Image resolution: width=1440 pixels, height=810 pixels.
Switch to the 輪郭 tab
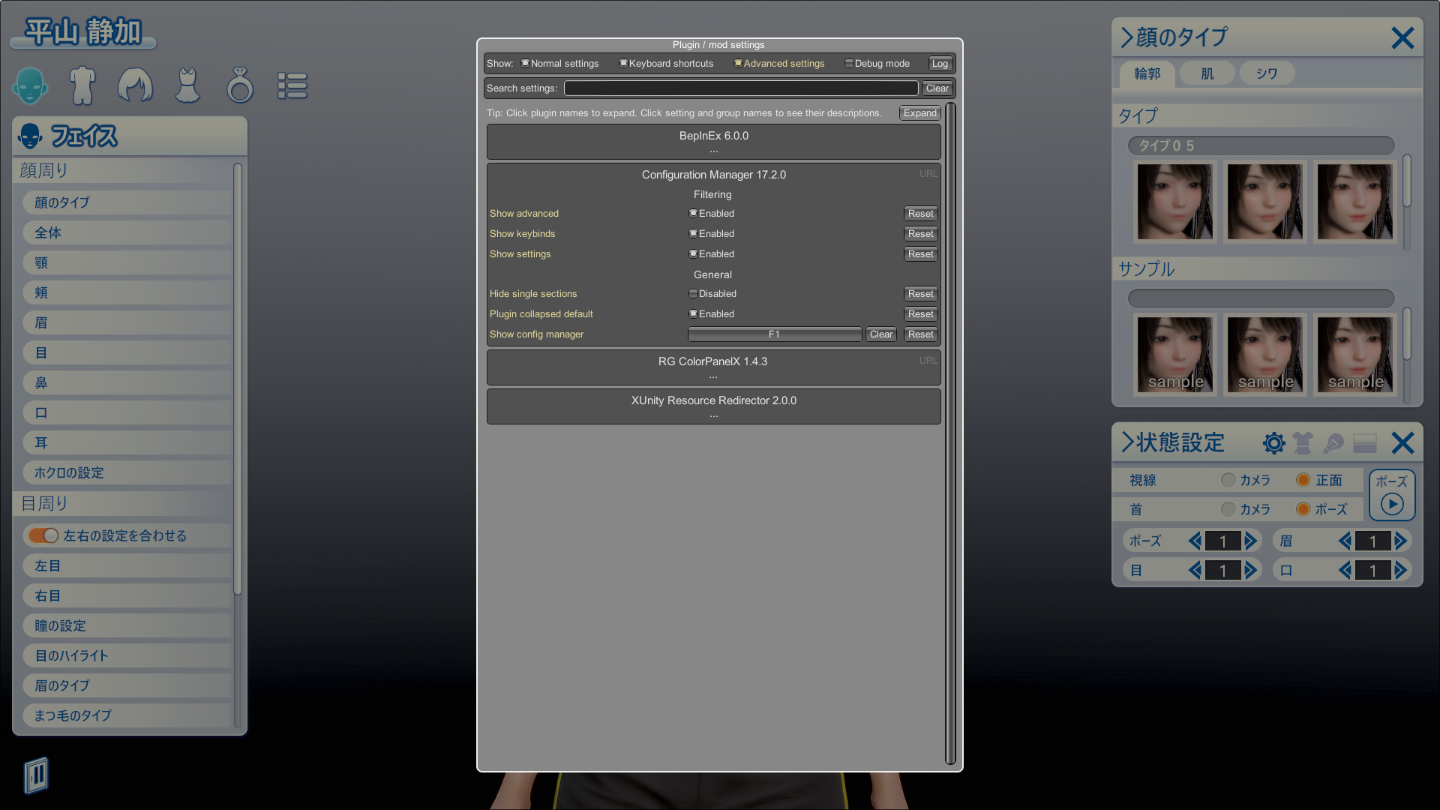coord(1147,73)
